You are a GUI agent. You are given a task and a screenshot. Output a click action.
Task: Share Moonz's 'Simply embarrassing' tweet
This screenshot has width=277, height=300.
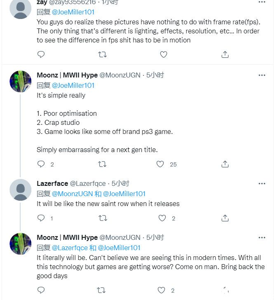tap(225, 164)
